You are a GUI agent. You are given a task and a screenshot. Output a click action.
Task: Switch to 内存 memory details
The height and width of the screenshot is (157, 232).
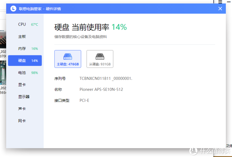pyautogui.click(x=25, y=48)
